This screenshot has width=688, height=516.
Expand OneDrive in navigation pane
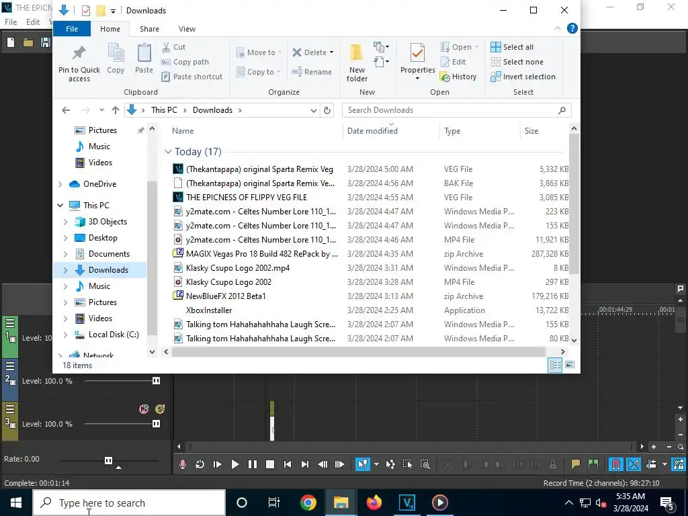tap(60, 184)
